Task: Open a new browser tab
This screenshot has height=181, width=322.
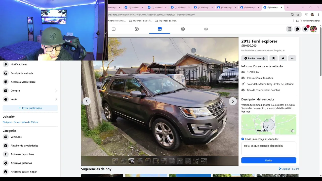Action: pos(288,8)
